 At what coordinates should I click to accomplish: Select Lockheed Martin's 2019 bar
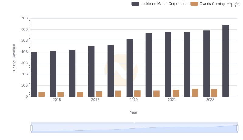[130, 68]
